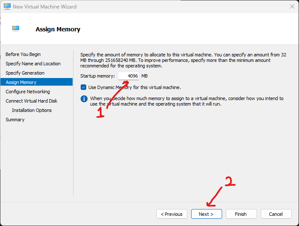299x226 pixels.
Task: Go to the Before You Begin step
Action: (23, 54)
